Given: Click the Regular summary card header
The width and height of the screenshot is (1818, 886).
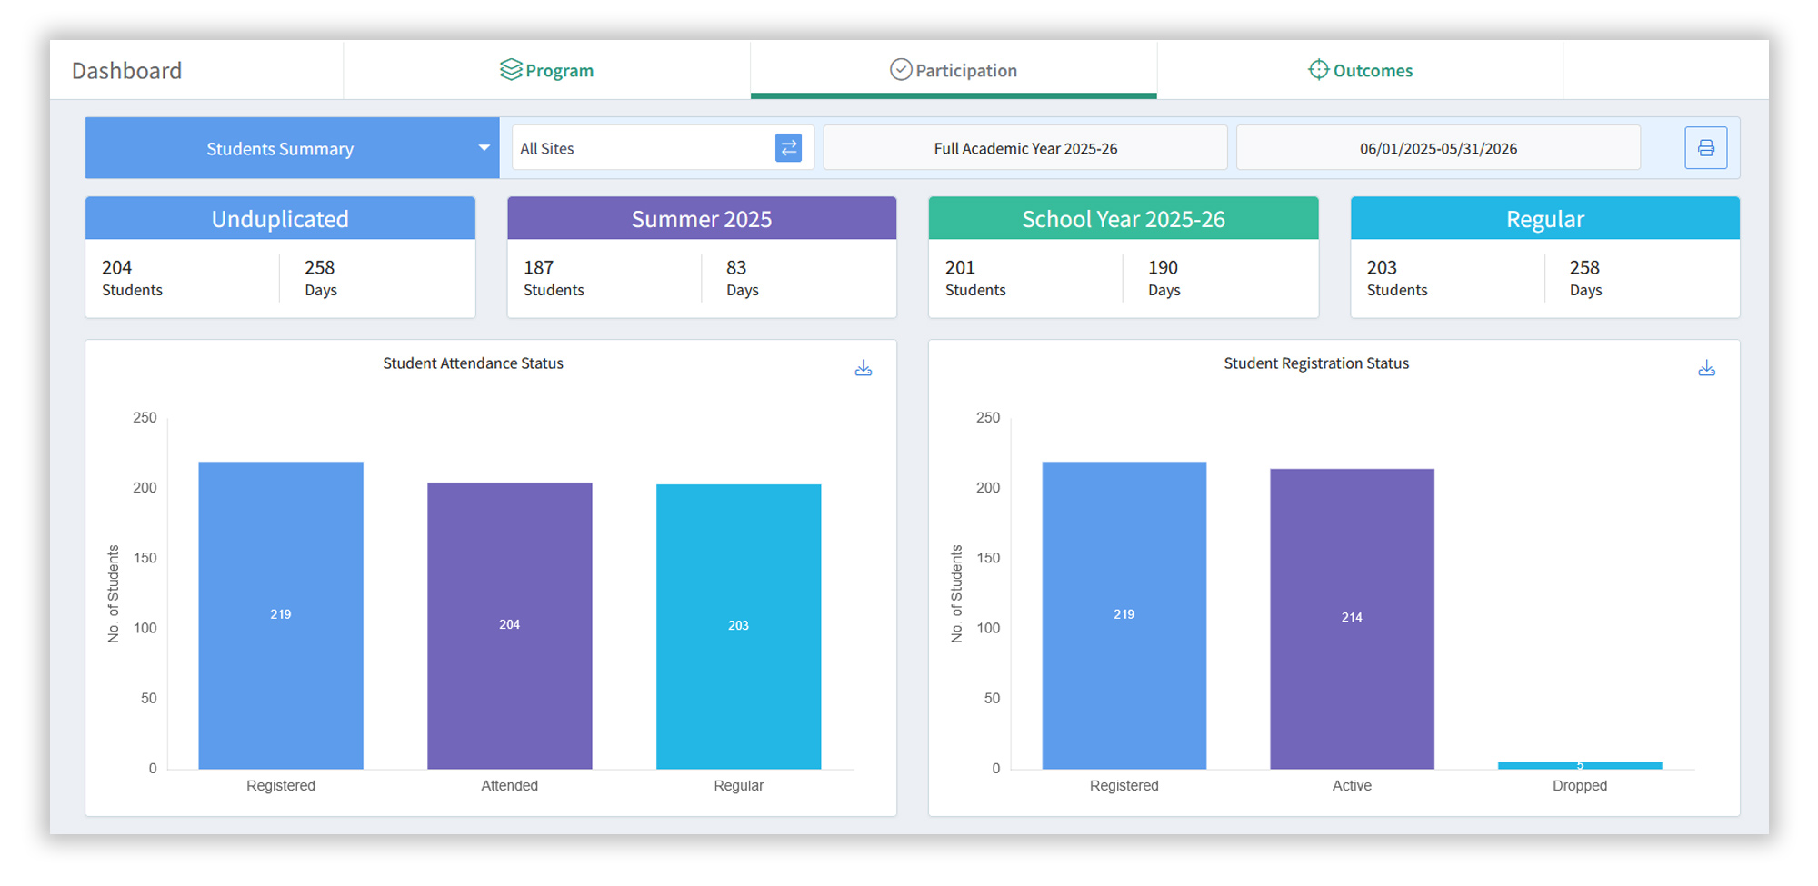Looking at the screenshot, I should [x=1544, y=219].
